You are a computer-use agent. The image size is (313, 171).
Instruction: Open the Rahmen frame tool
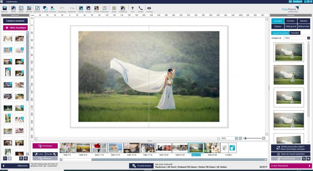(x=81, y=8)
